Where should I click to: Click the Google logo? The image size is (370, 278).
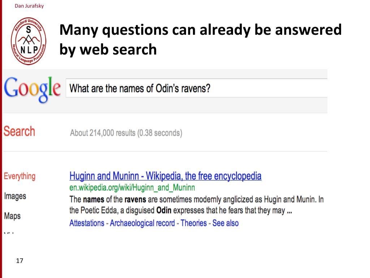32,90
